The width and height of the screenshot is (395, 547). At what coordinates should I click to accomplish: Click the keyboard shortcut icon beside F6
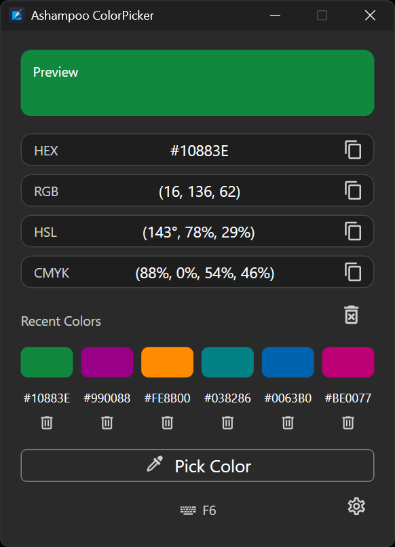pos(188,511)
